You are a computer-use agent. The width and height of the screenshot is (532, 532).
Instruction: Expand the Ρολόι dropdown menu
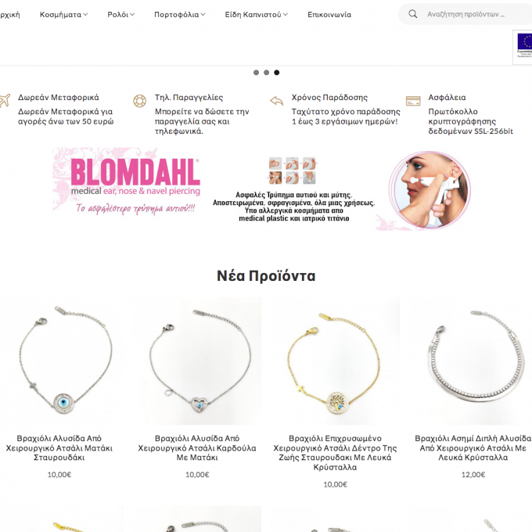[120, 15]
